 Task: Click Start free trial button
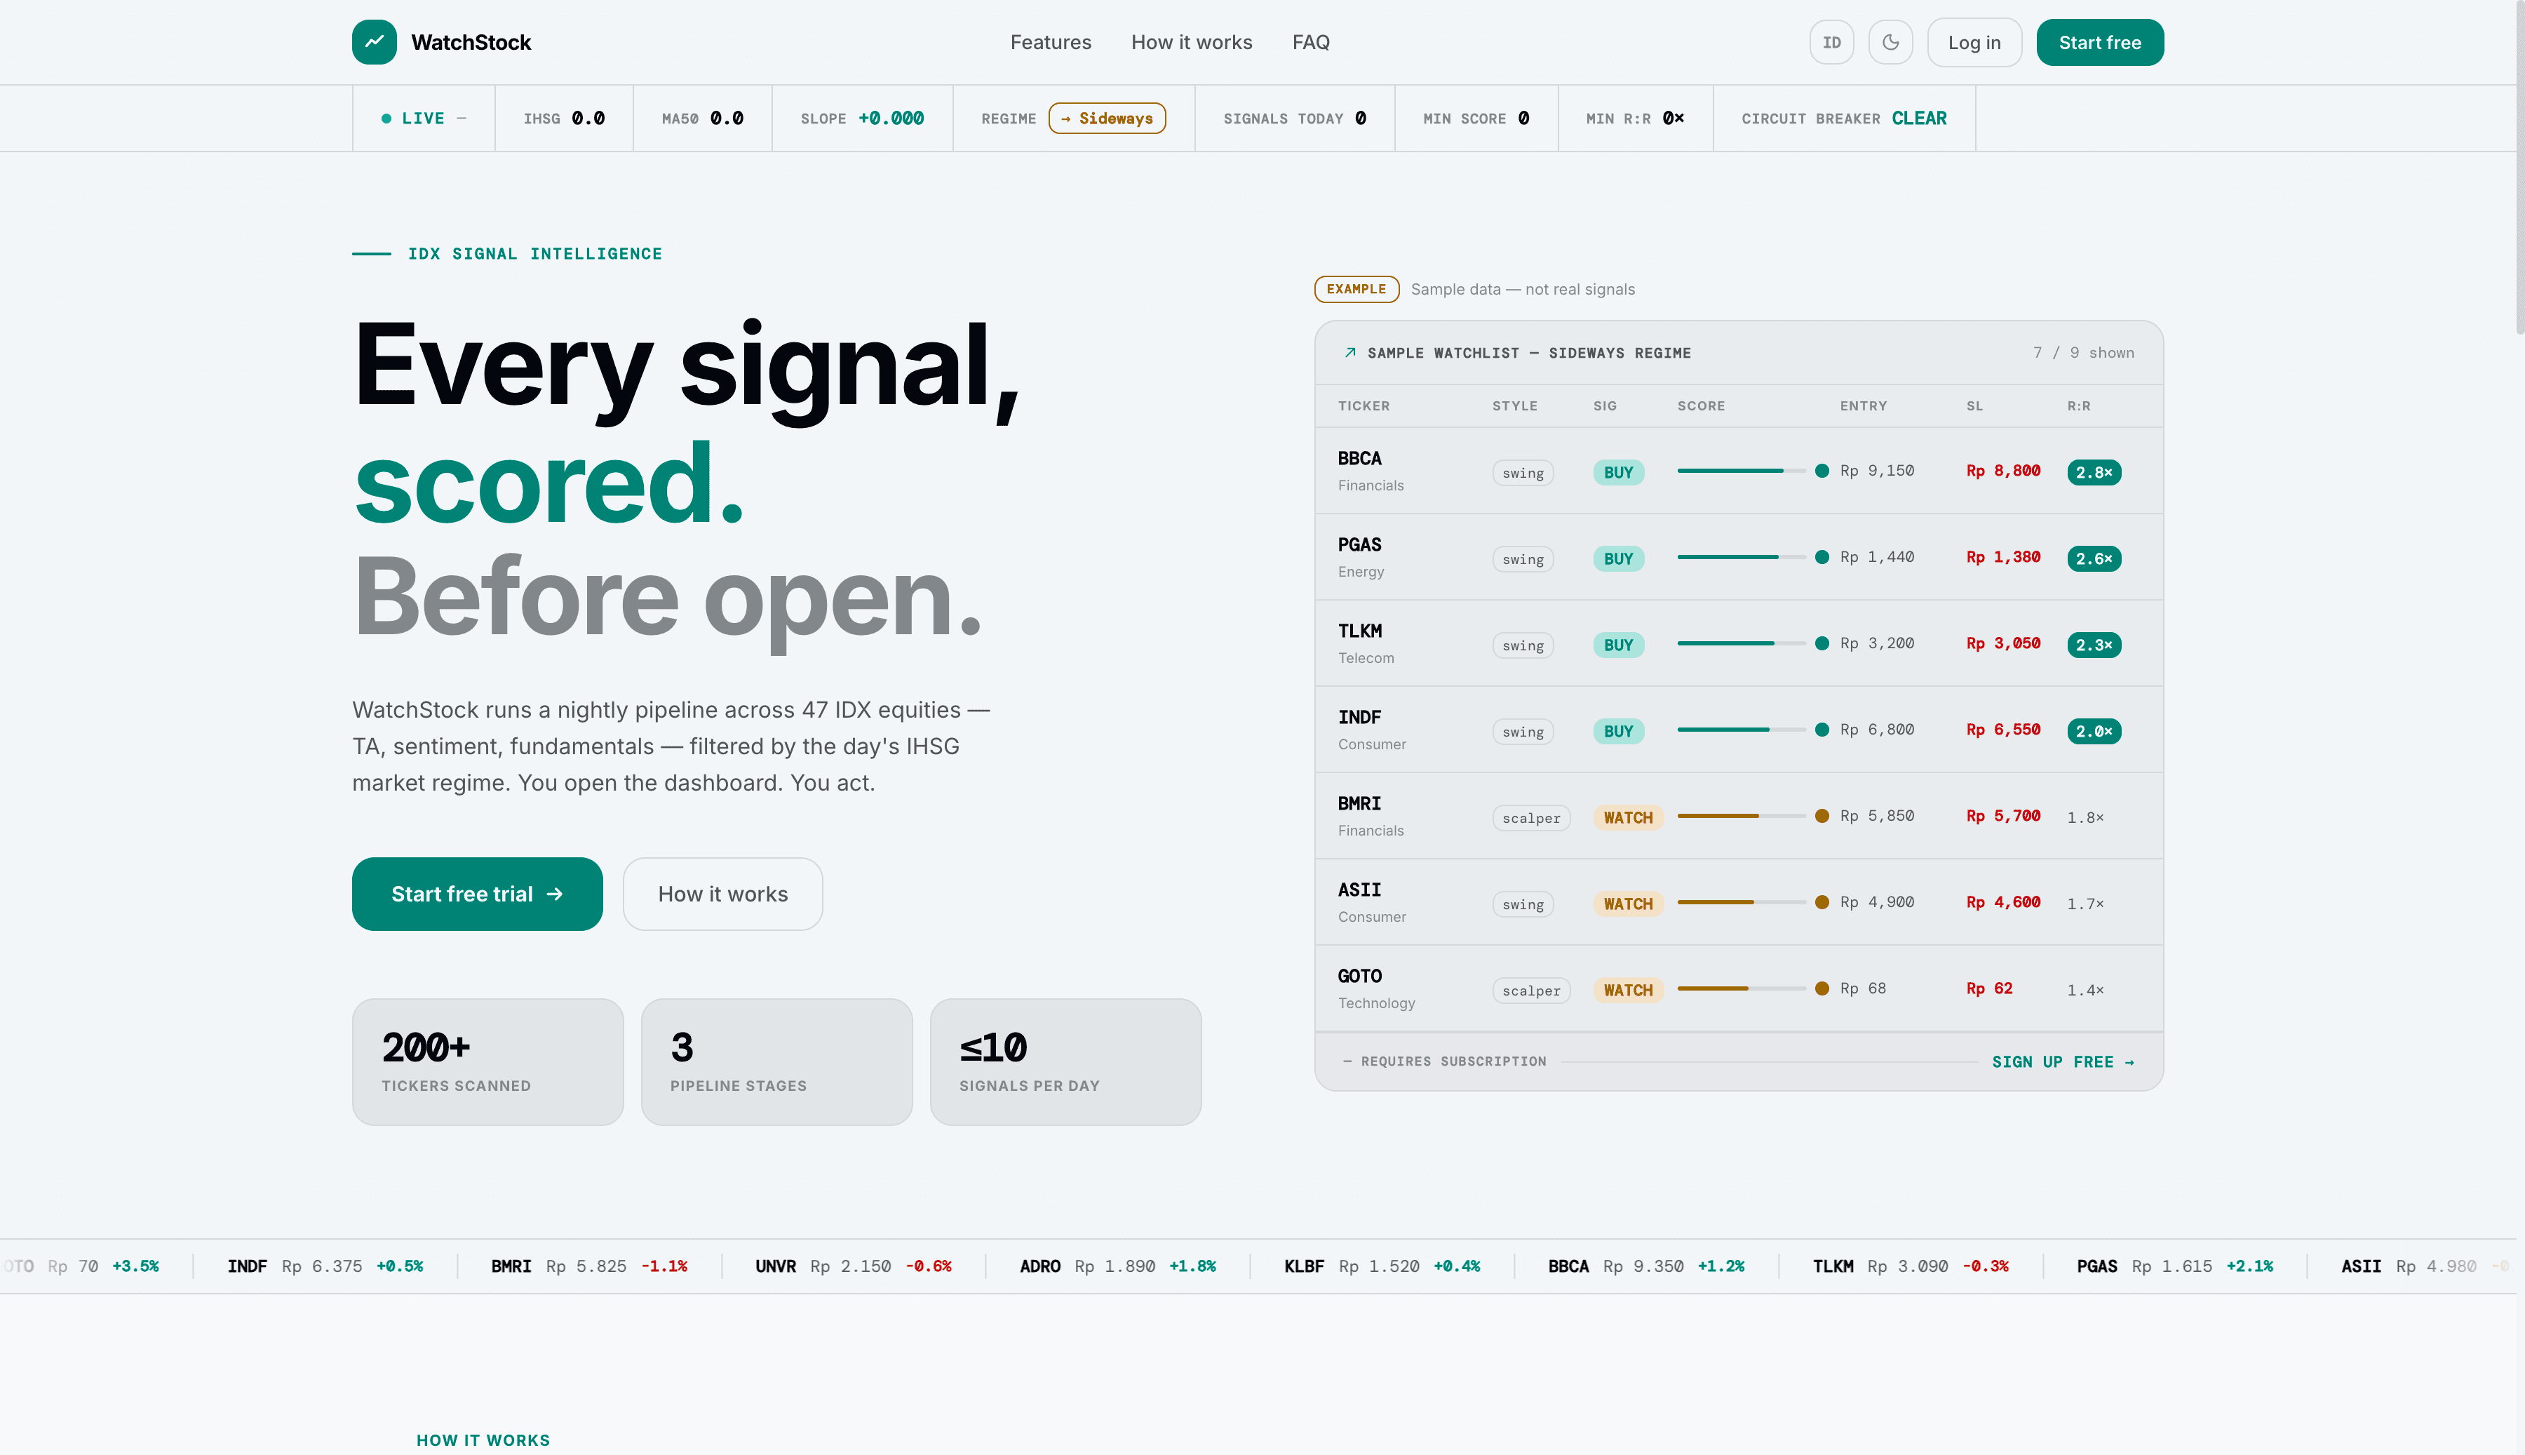pos(478,893)
